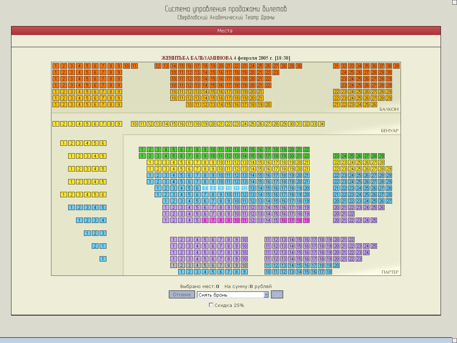Click the Выбрано мест: 0 counter

[200, 286]
